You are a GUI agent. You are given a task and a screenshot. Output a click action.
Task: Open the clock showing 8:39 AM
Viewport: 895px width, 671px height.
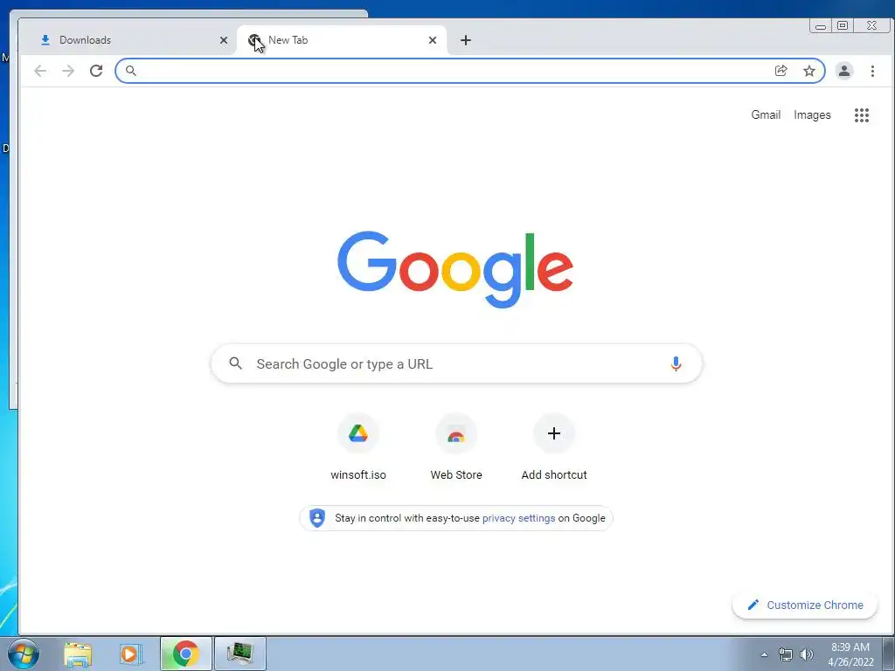pyautogui.click(x=850, y=654)
